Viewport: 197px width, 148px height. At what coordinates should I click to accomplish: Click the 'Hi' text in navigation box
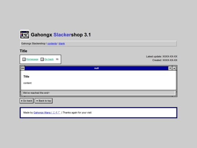[x=57, y=59]
